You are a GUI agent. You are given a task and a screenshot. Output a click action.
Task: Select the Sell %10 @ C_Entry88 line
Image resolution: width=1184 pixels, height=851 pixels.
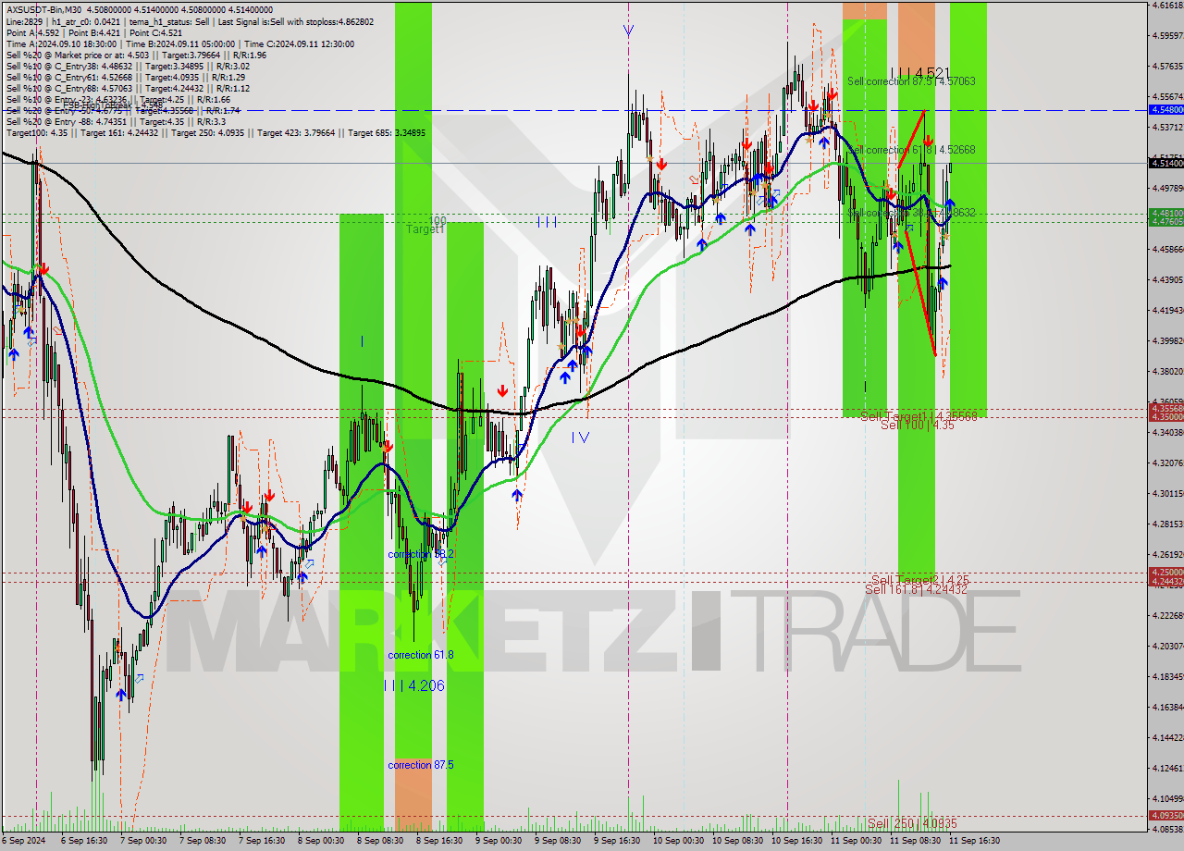128,88
